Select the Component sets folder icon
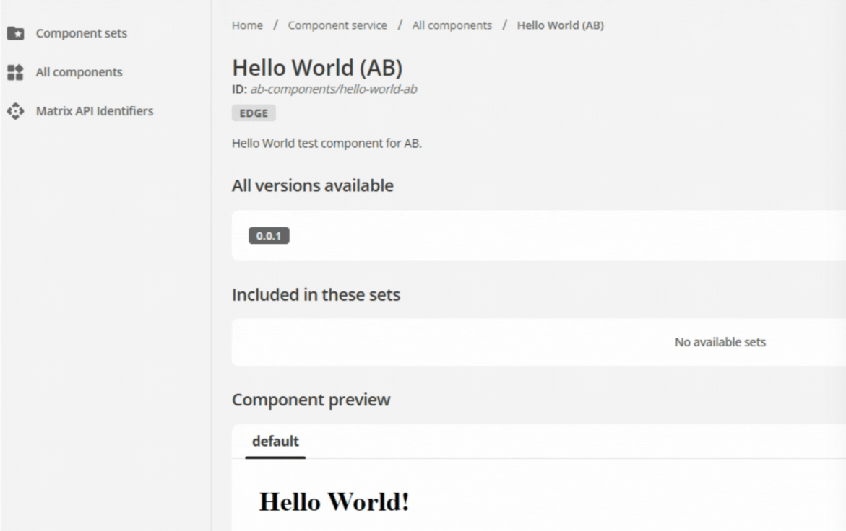The height and width of the screenshot is (531, 846). 16,33
